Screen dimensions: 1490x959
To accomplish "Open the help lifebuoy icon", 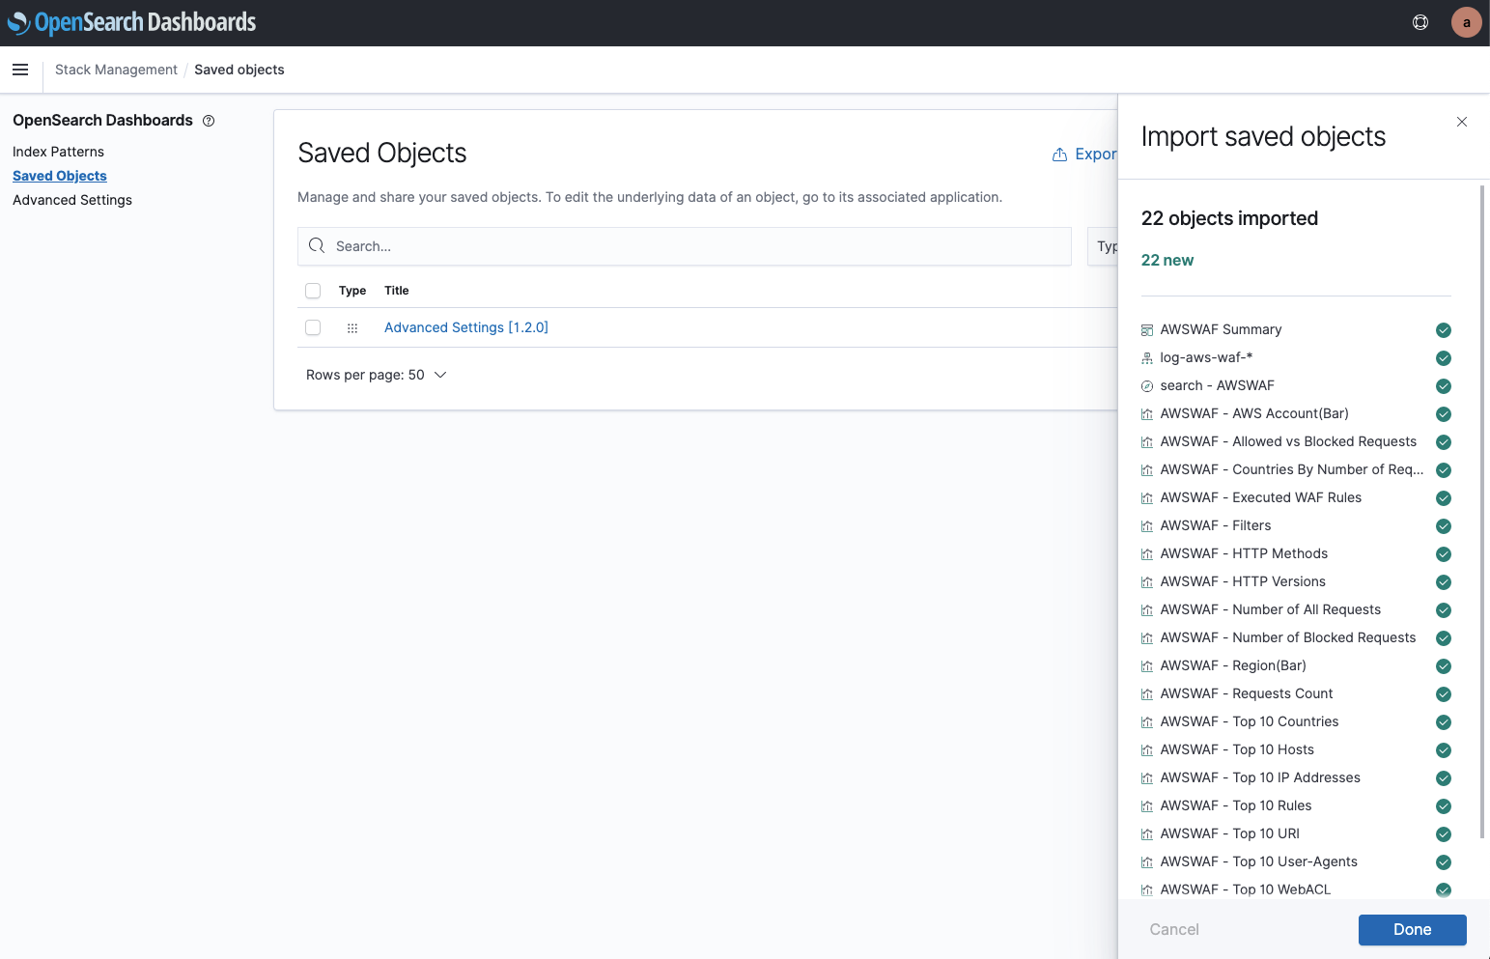I will tap(1420, 22).
